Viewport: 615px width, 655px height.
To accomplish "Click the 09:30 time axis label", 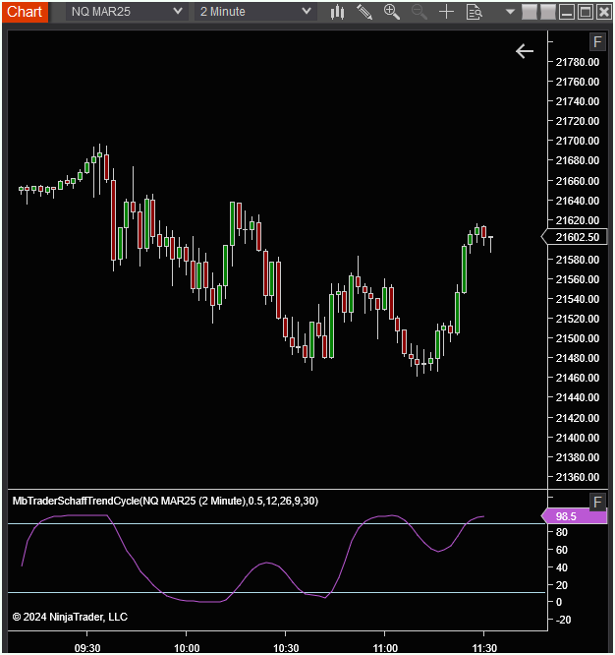I will [87, 648].
